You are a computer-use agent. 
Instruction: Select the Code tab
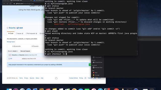11,33
